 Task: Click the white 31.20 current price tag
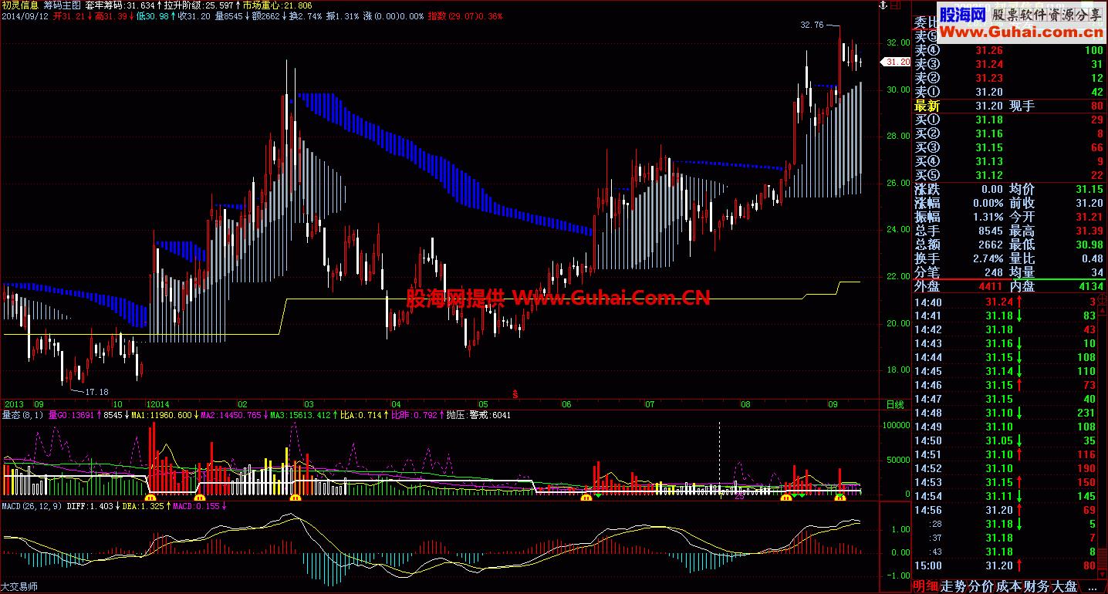pyautogui.click(x=897, y=62)
